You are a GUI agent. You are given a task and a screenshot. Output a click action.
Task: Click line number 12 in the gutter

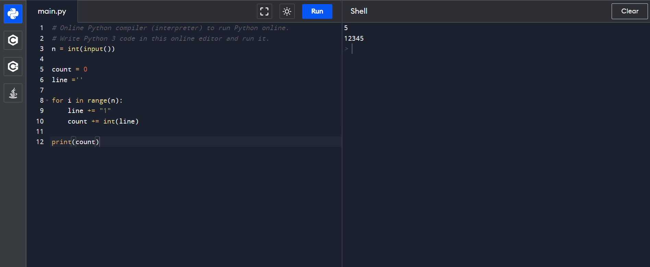40,142
